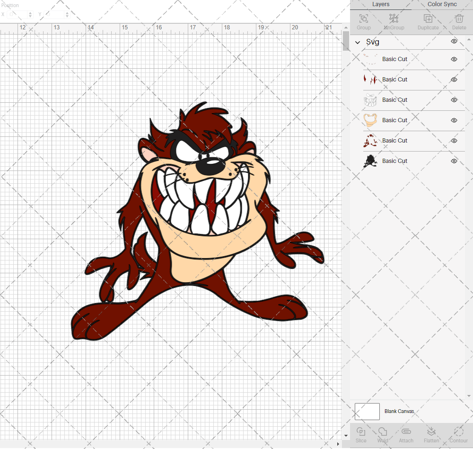This screenshot has height=449, width=473.
Task: Click the Tasmanian Devil image on canvas
Action: point(198,222)
